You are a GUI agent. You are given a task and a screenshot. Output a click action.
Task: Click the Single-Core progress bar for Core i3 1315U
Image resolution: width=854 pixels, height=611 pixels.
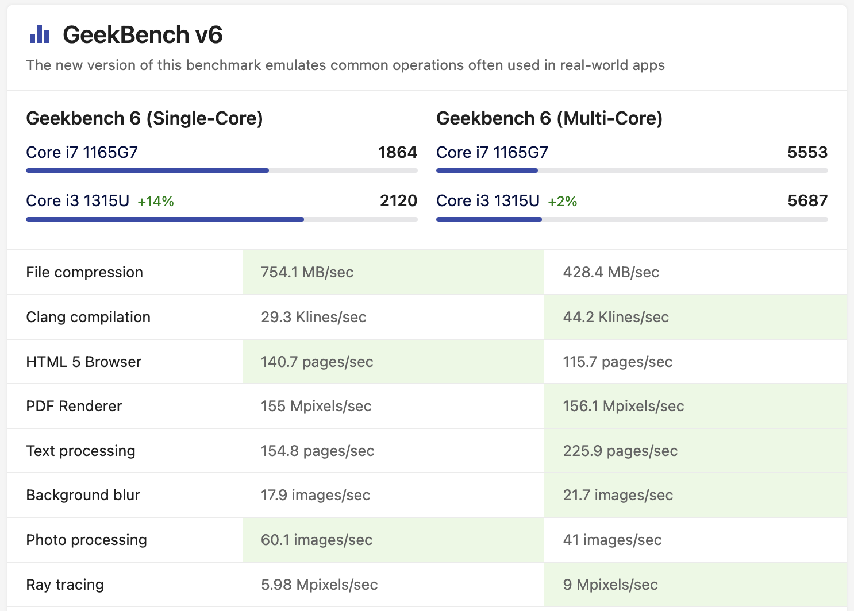[x=222, y=219]
